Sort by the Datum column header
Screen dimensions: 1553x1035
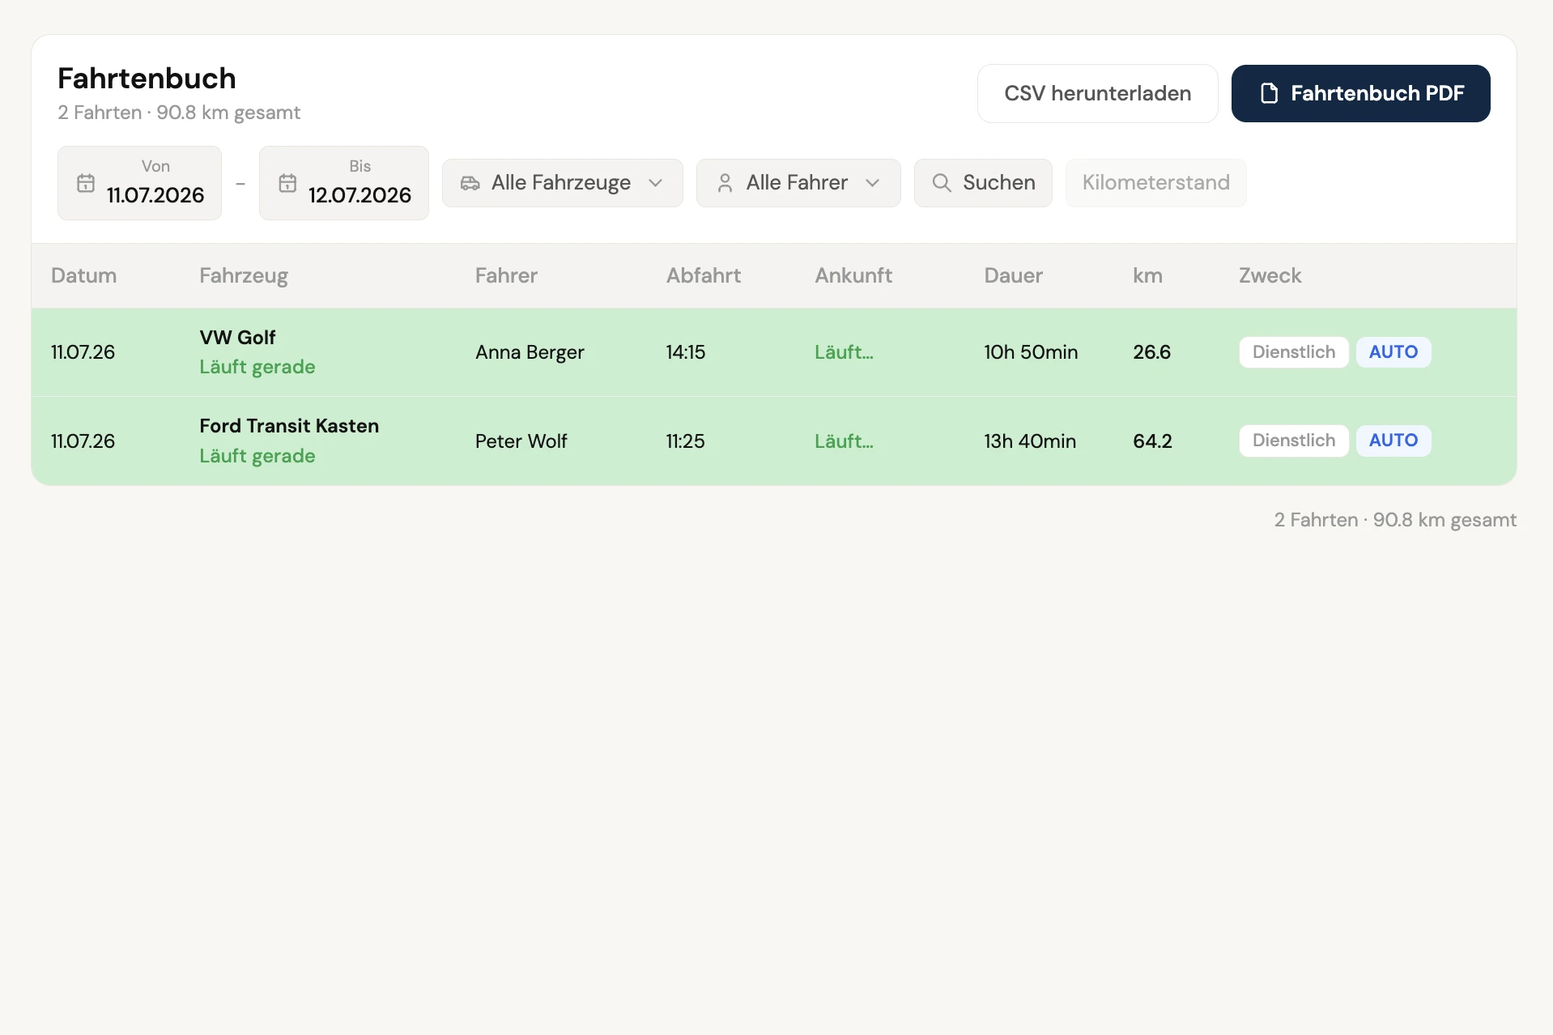[x=83, y=275]
